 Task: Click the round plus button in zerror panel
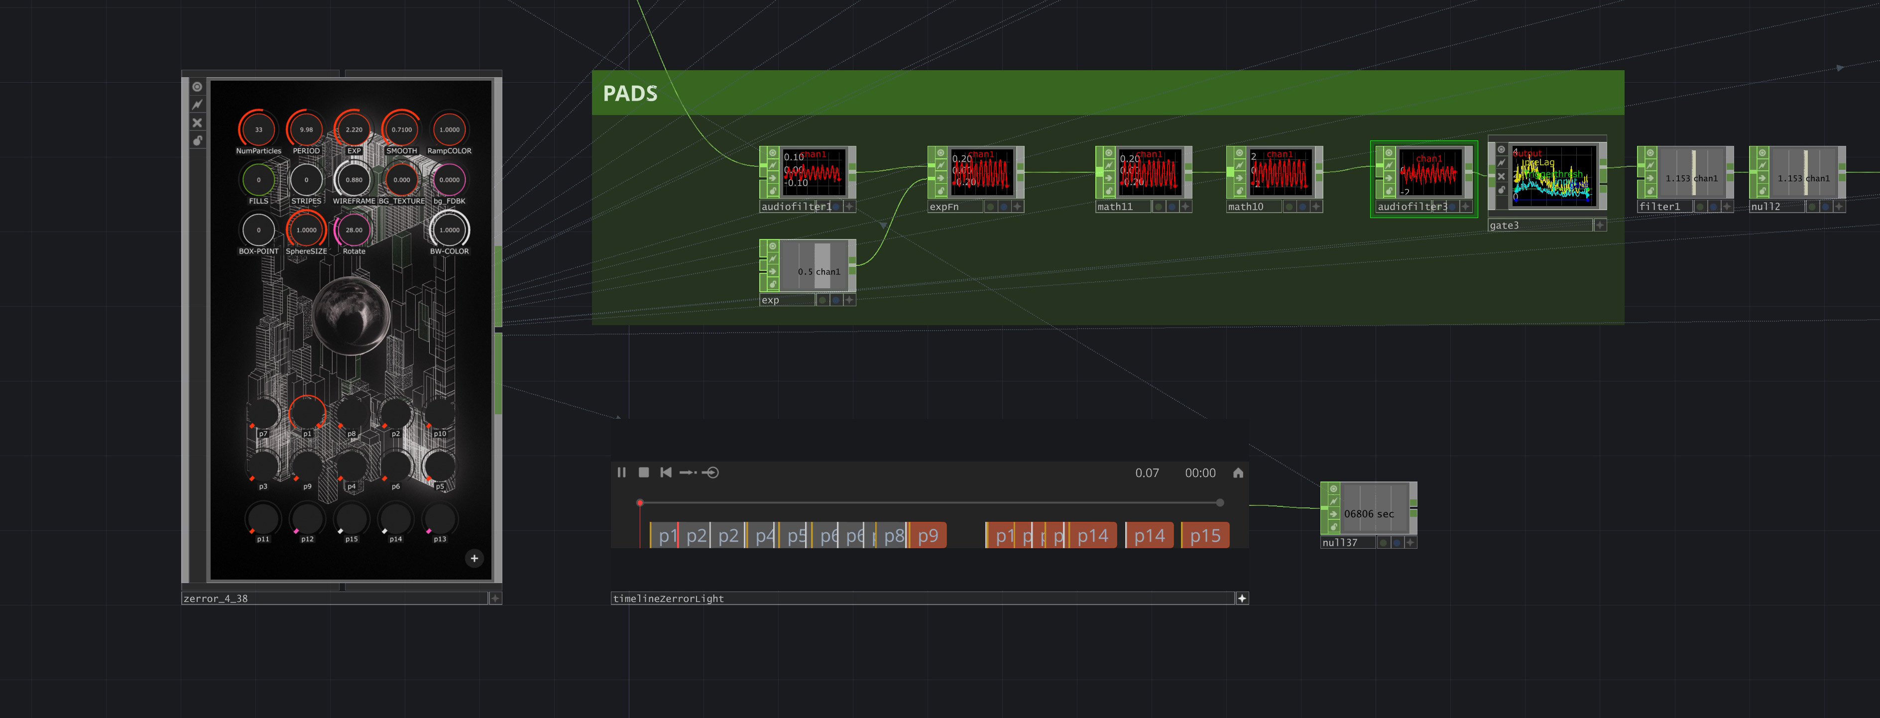coord(474,558)
